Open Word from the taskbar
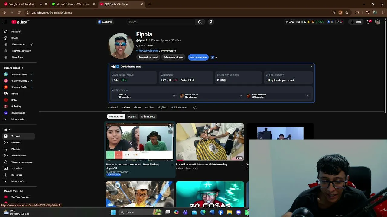 click(212, 212)
